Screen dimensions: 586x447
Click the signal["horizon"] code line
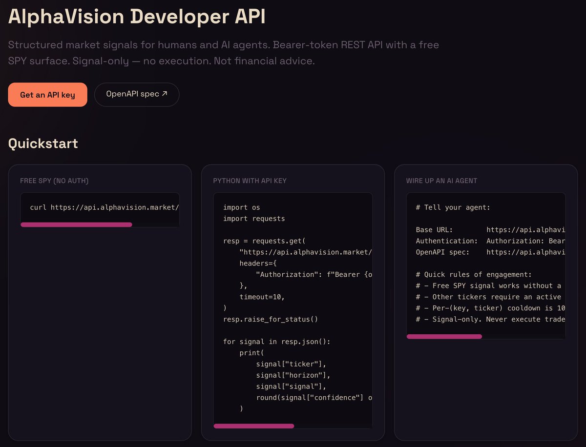click(x=293, y=375)
